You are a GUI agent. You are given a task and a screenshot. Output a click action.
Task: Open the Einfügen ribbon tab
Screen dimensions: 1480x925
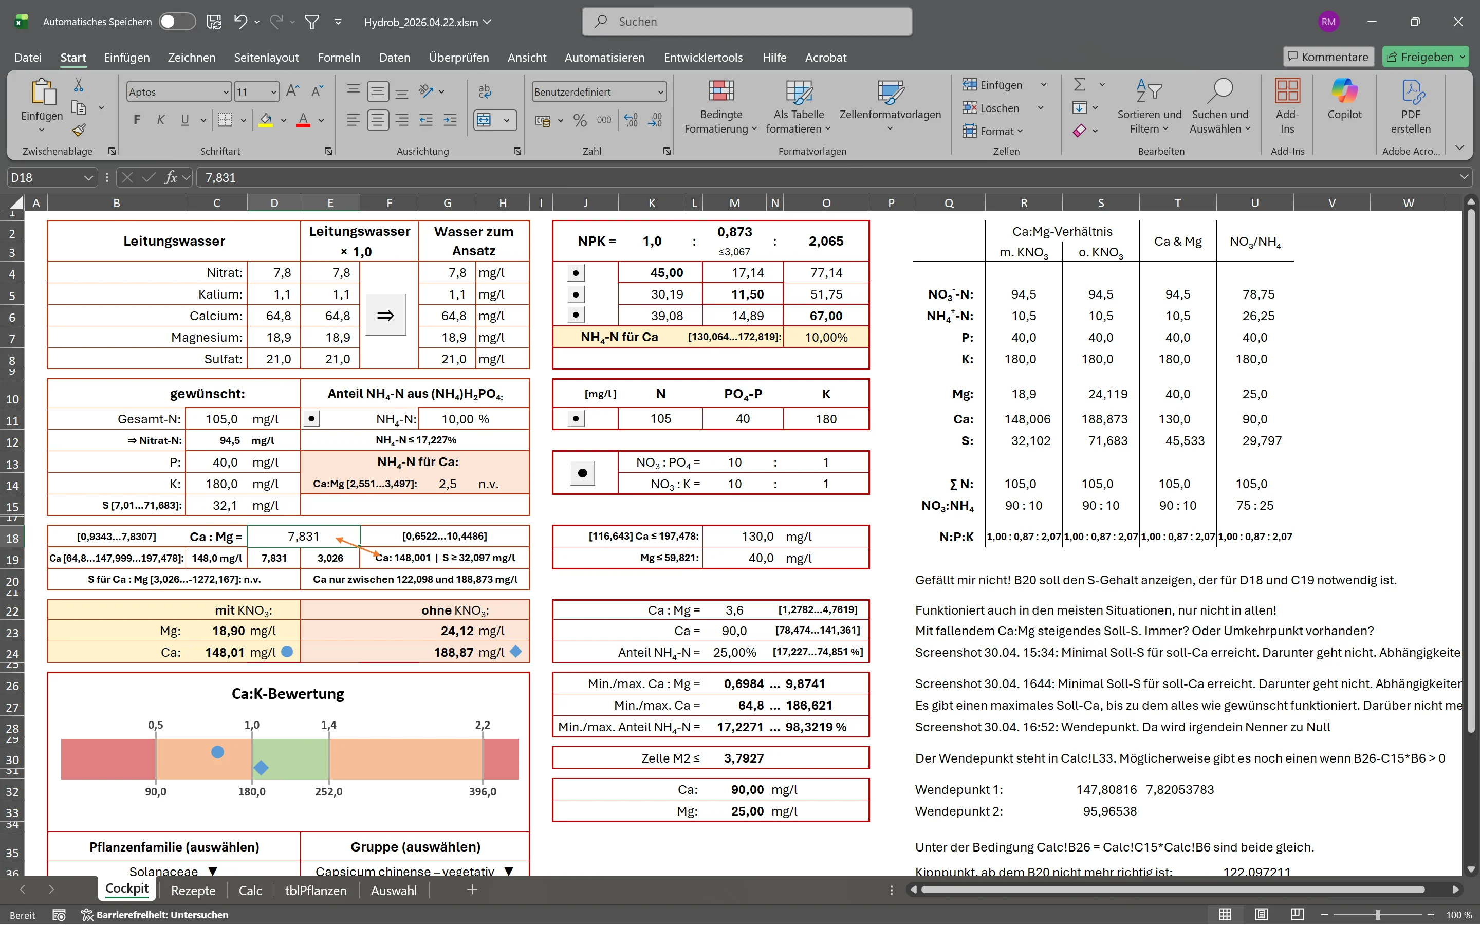click(126, 58)
